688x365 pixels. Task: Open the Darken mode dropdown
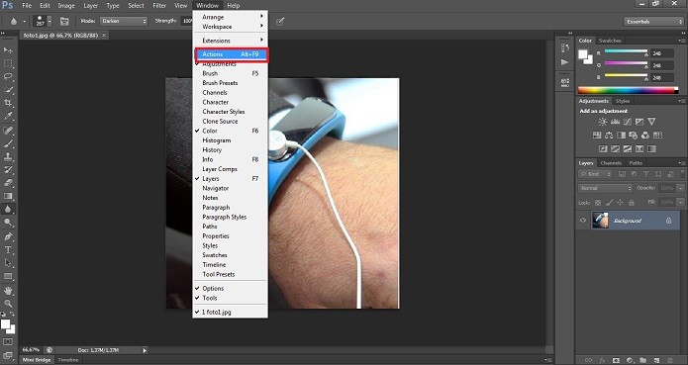(124, 21)
